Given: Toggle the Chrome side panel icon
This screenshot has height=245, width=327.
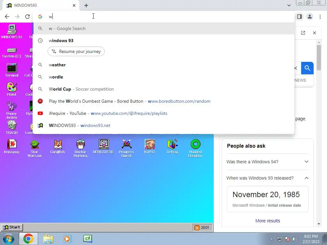Looking at the screenshot, I should click(300, 17).
